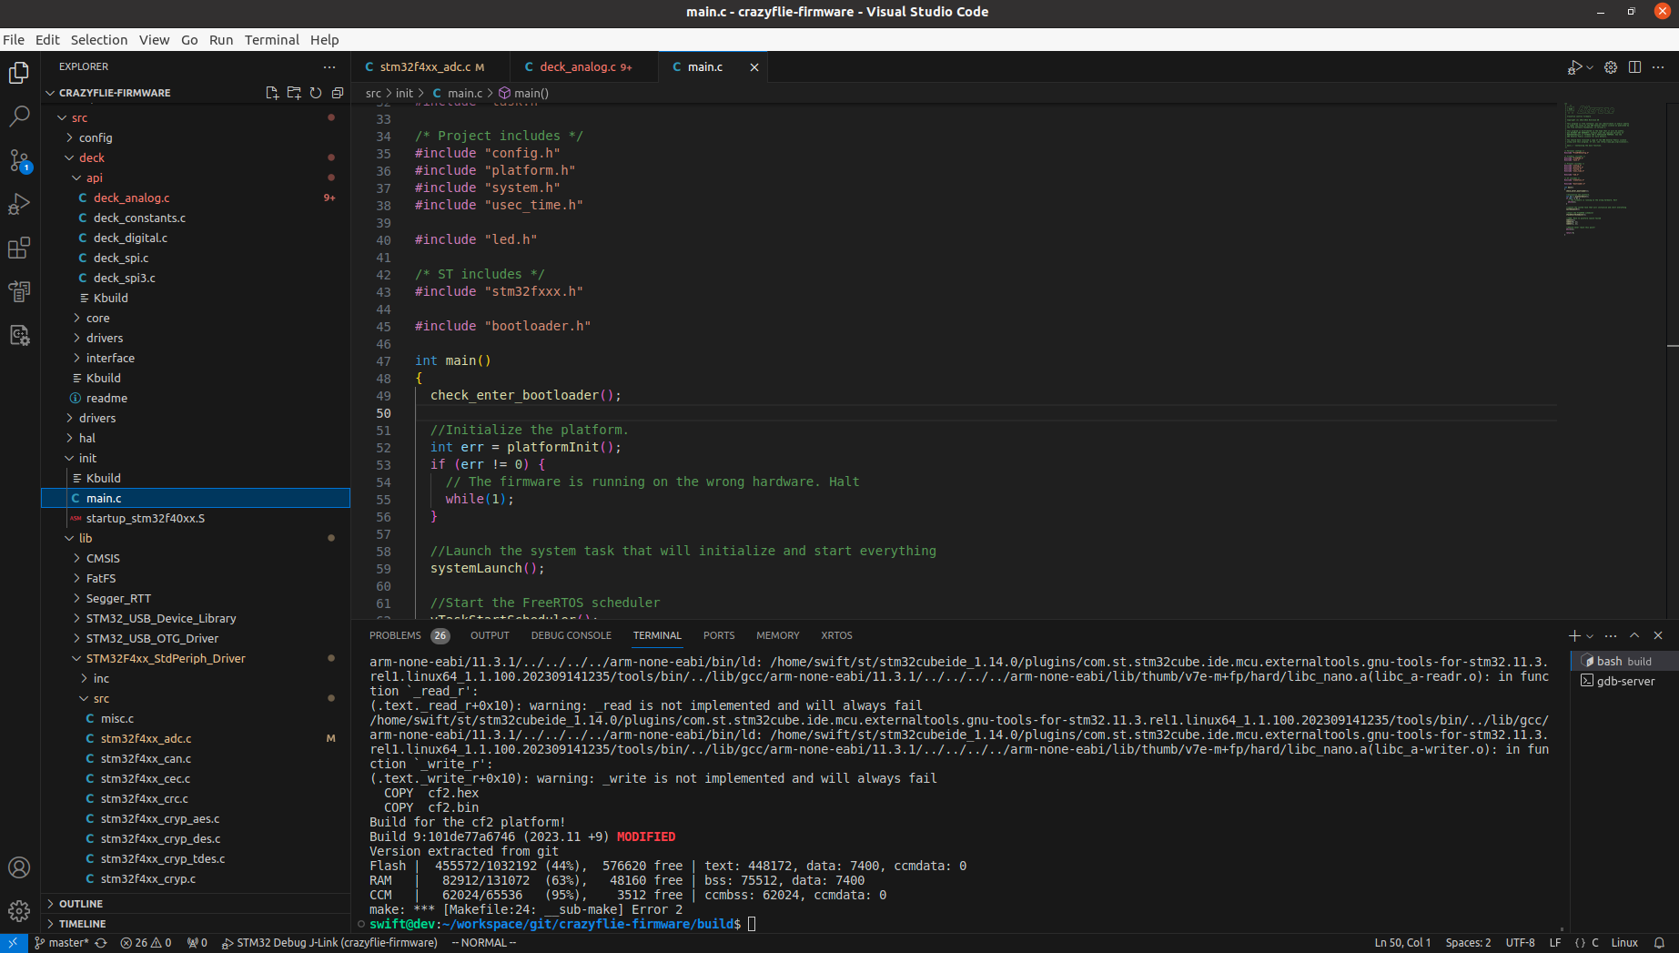Open the MEMORY panel tab
This screenshot has height=953, width=1679.
pyautogui.click(x=777, y=635)
